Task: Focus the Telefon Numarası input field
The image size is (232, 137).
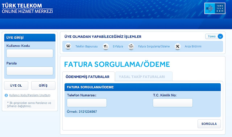Action: (87, 103)
